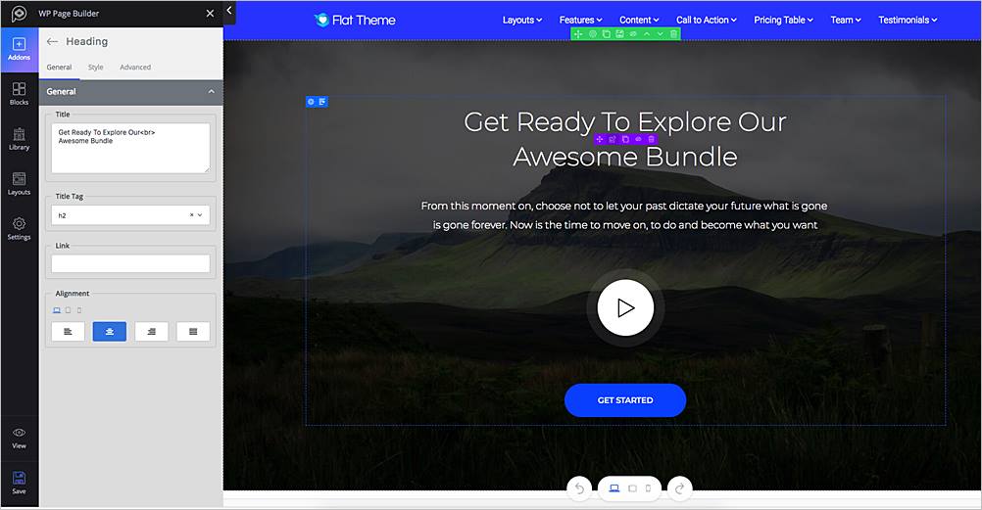Switch to tablet preview in bottom bar

tap(632, 488)
